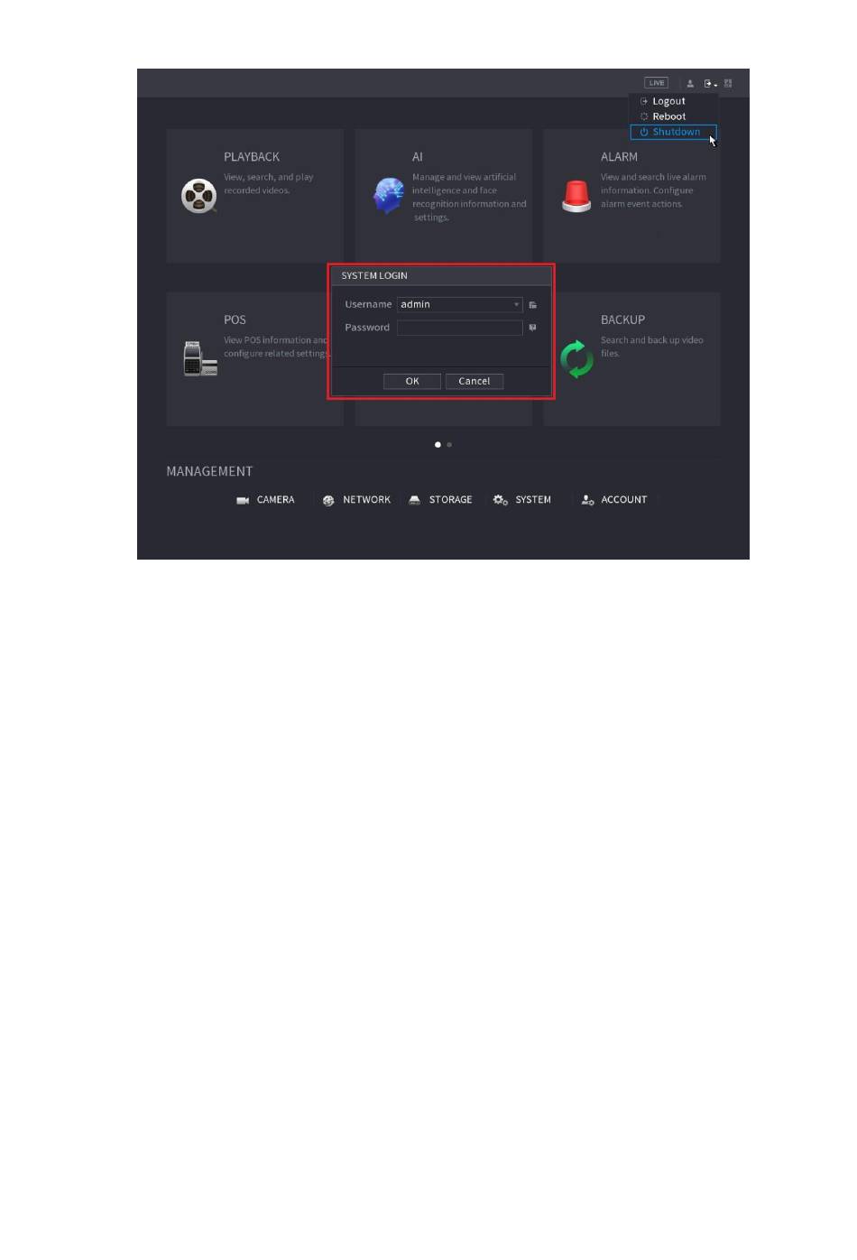The image size is (857, 1260).
Task: Click the grid icon in top-right corner
Action: click(728, 83)
